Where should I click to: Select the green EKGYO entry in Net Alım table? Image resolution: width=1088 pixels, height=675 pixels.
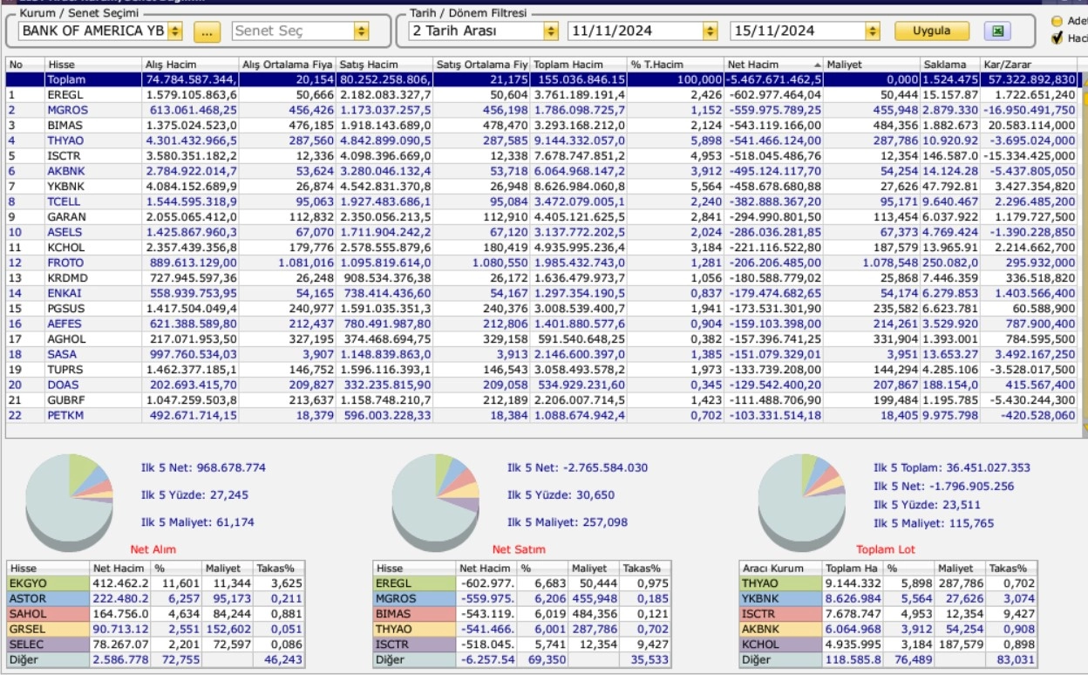point(156,583)
